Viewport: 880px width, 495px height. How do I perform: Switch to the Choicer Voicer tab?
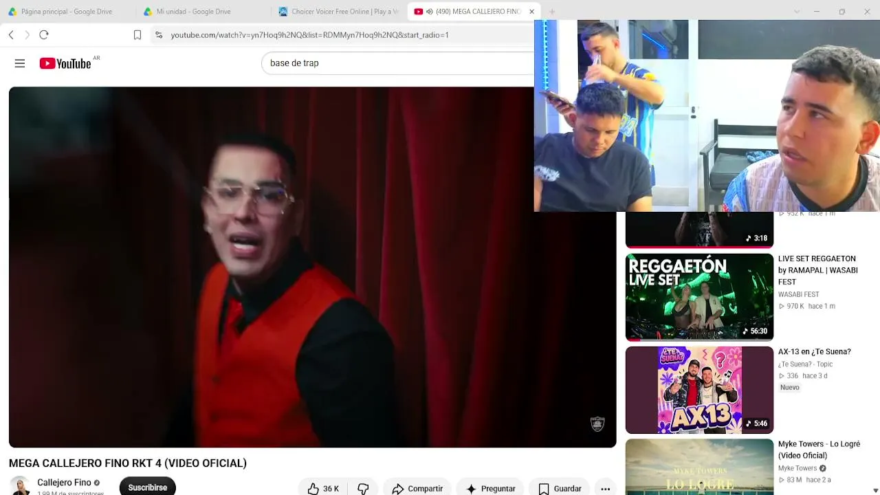(338, 12)
